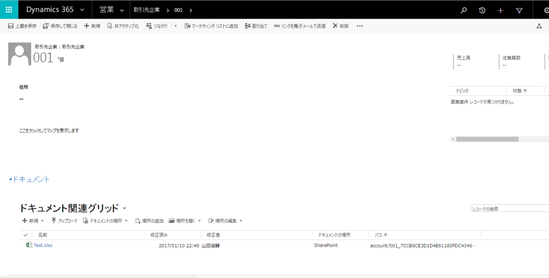Viewport: 549px width, 278px height.
Task: Click 001 breadcrumb item
Action: pos(179,10)
